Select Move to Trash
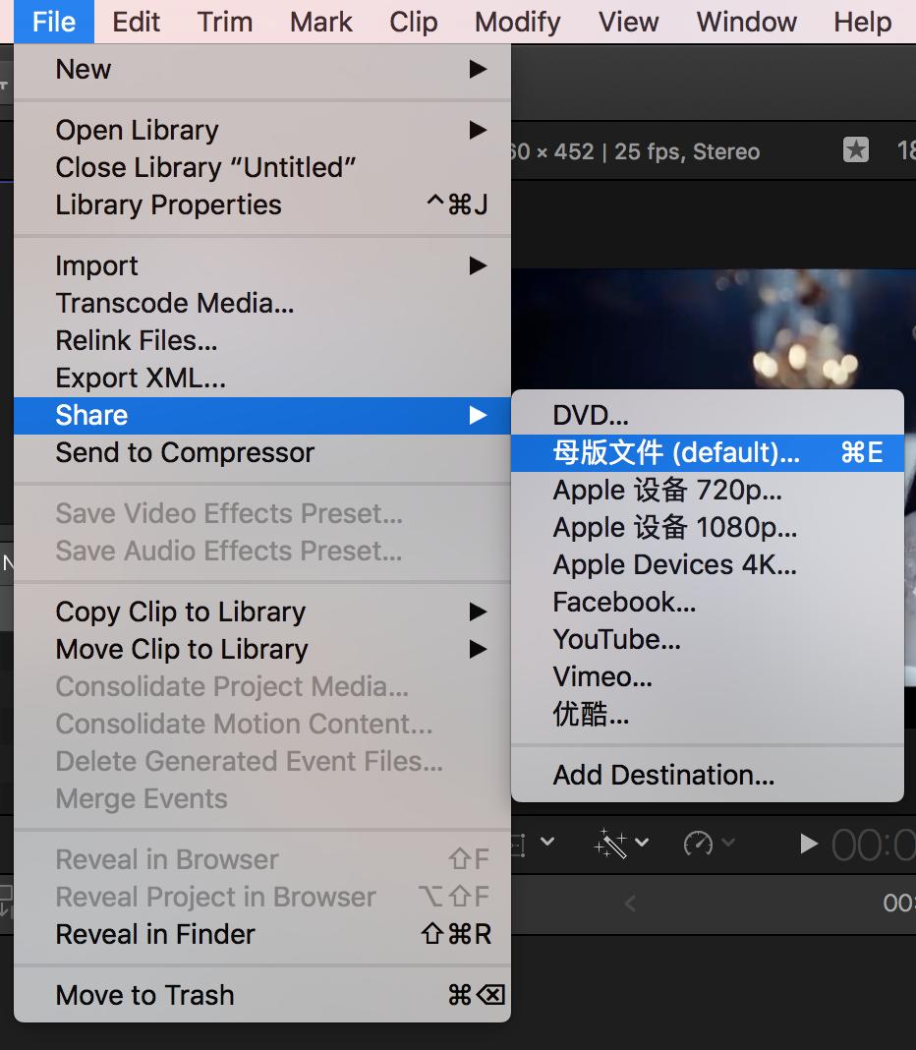This screenshot has width=916, height=1050. click(261, 995)
